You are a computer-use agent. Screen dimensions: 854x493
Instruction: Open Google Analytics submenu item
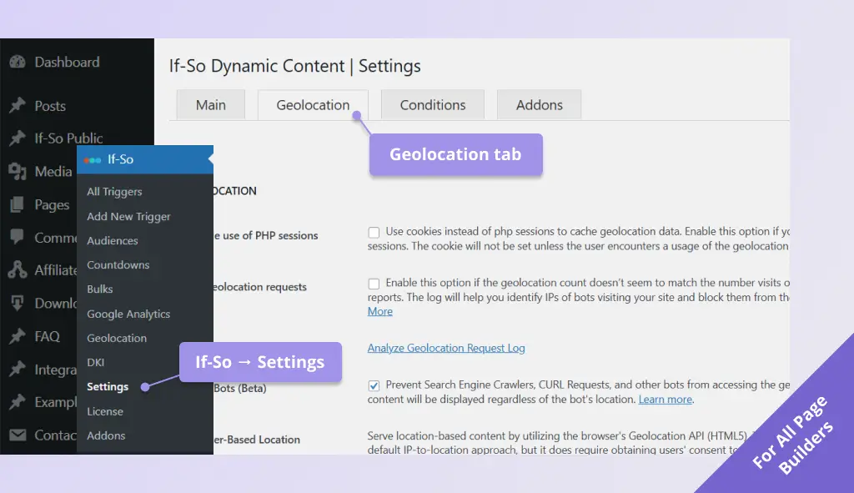pos(128,314)
